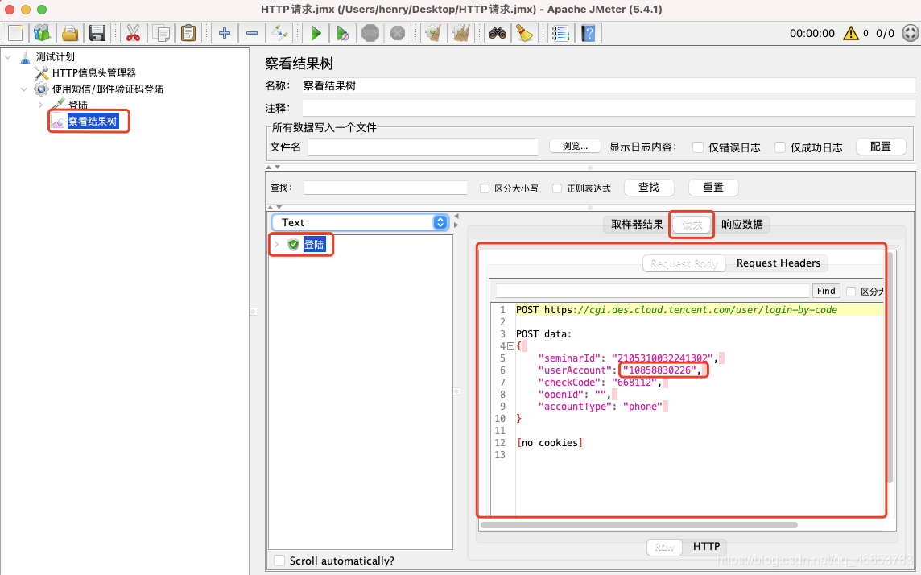Image resolution: width=921 pixels, height=575 pixels.
Task: Click Start no pauses icon
Action: click(342, 33)
